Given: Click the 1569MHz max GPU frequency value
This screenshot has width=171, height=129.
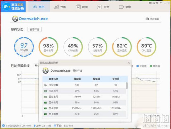Looking at the screenshot, I should 77,108.
